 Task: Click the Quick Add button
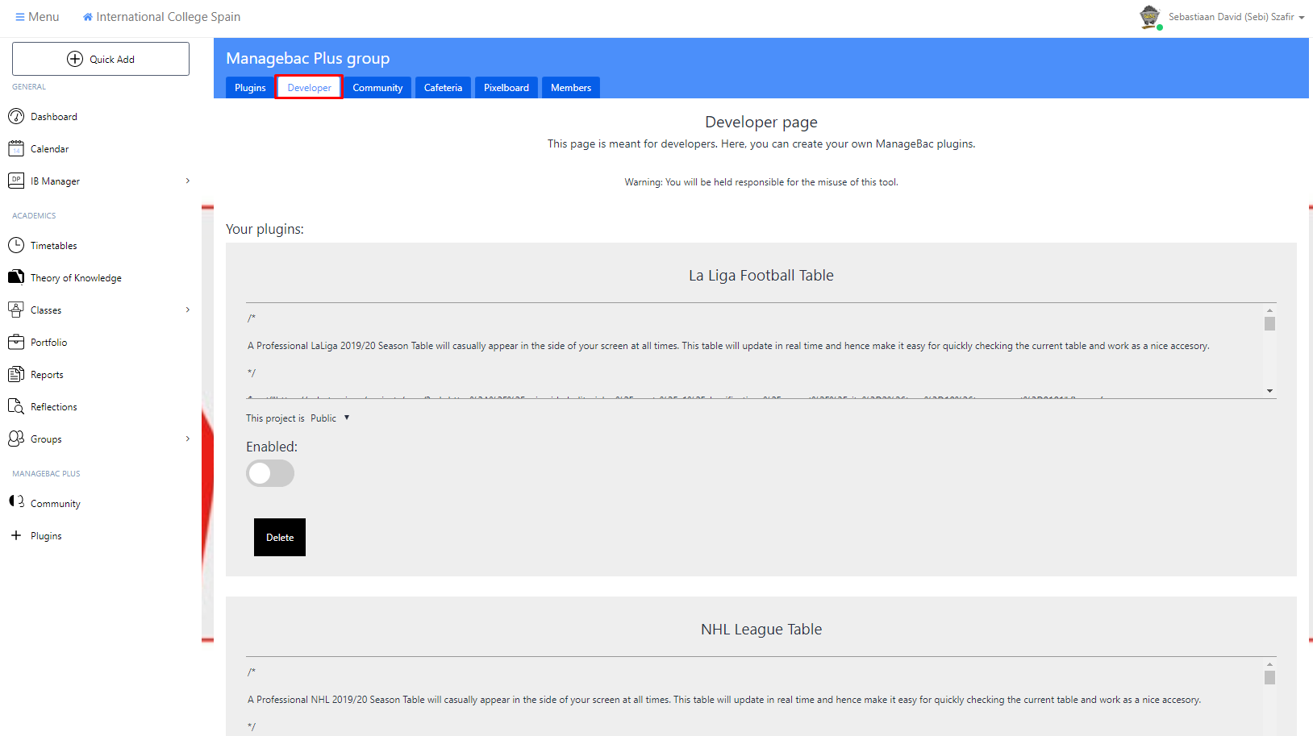click(101, 59)
